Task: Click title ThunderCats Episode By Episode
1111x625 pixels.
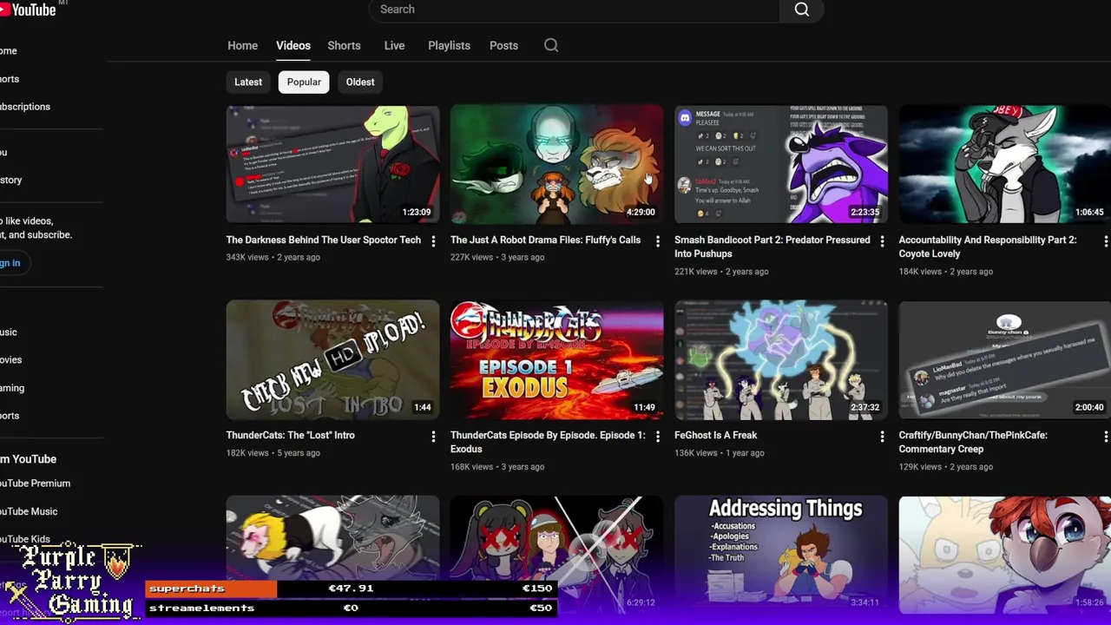Action: pos(548,442)
